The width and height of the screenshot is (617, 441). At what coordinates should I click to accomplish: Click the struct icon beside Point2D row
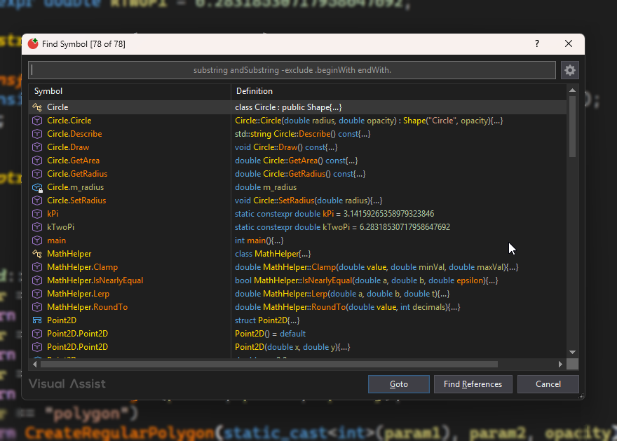(37, 320)
